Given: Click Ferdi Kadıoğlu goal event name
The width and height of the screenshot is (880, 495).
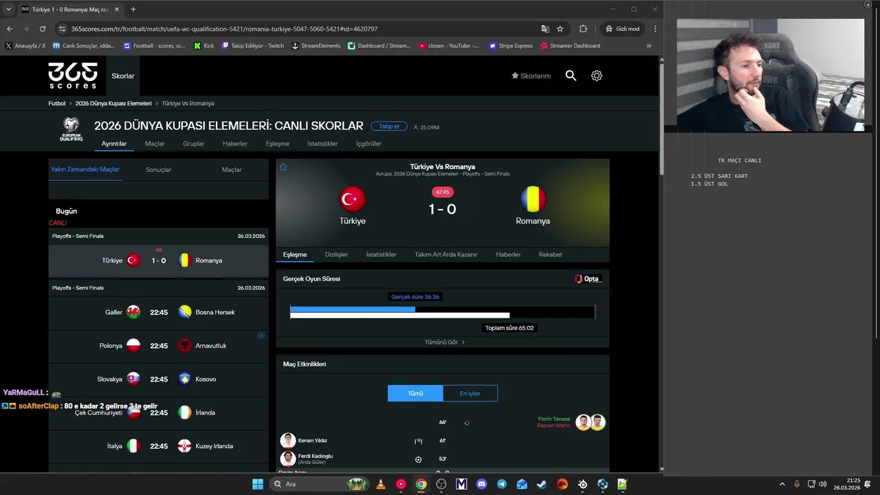Looking at the screenshot, I should click(x=316, y=456).
